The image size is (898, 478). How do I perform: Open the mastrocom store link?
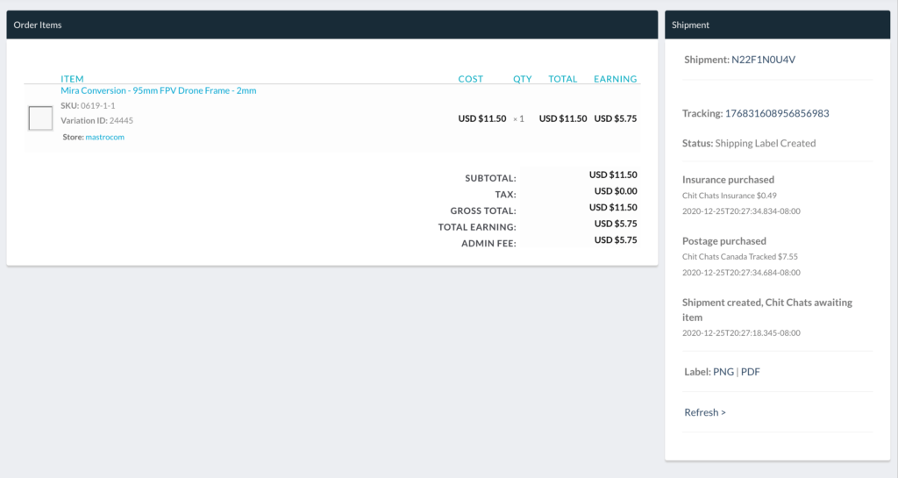pyautogui.click(x=104, y=137)
